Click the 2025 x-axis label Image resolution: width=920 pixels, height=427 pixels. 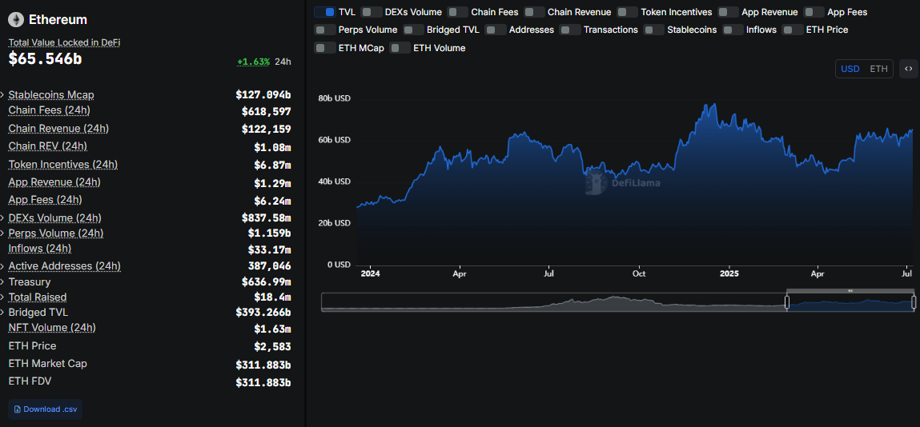coord(729,273)
